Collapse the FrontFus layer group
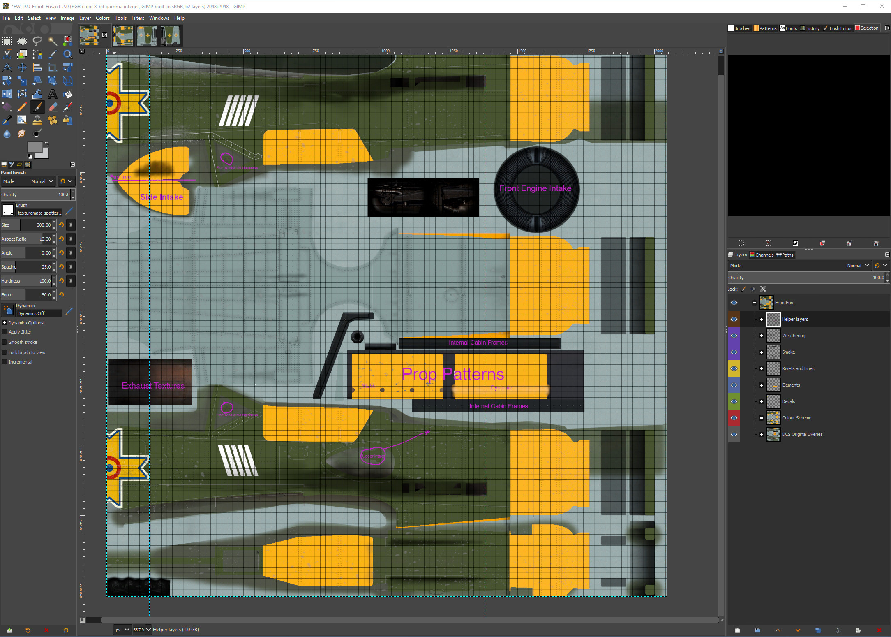 pyautogui.click(x=754, y=303)
